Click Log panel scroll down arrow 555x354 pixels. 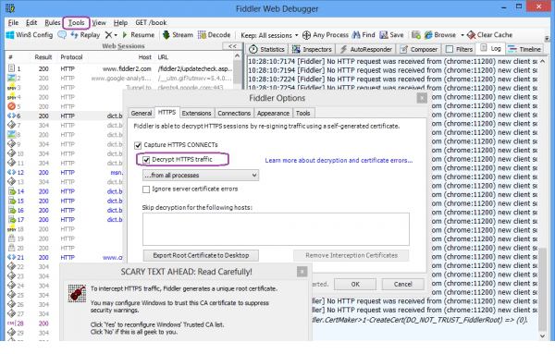click(542, 336)
